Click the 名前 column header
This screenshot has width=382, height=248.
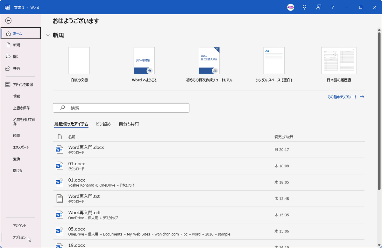[x=72, y=137]
